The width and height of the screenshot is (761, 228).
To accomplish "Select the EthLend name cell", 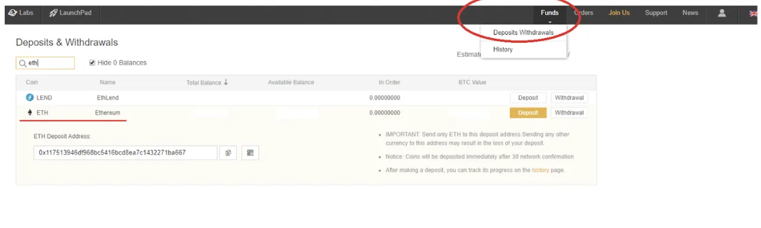I will point(108,97).
